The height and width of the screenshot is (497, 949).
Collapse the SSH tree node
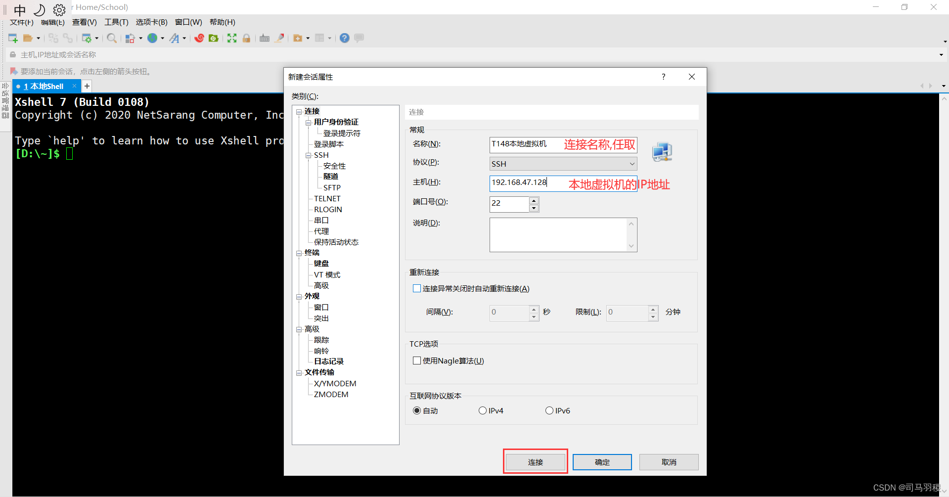[x=309, y=155]
